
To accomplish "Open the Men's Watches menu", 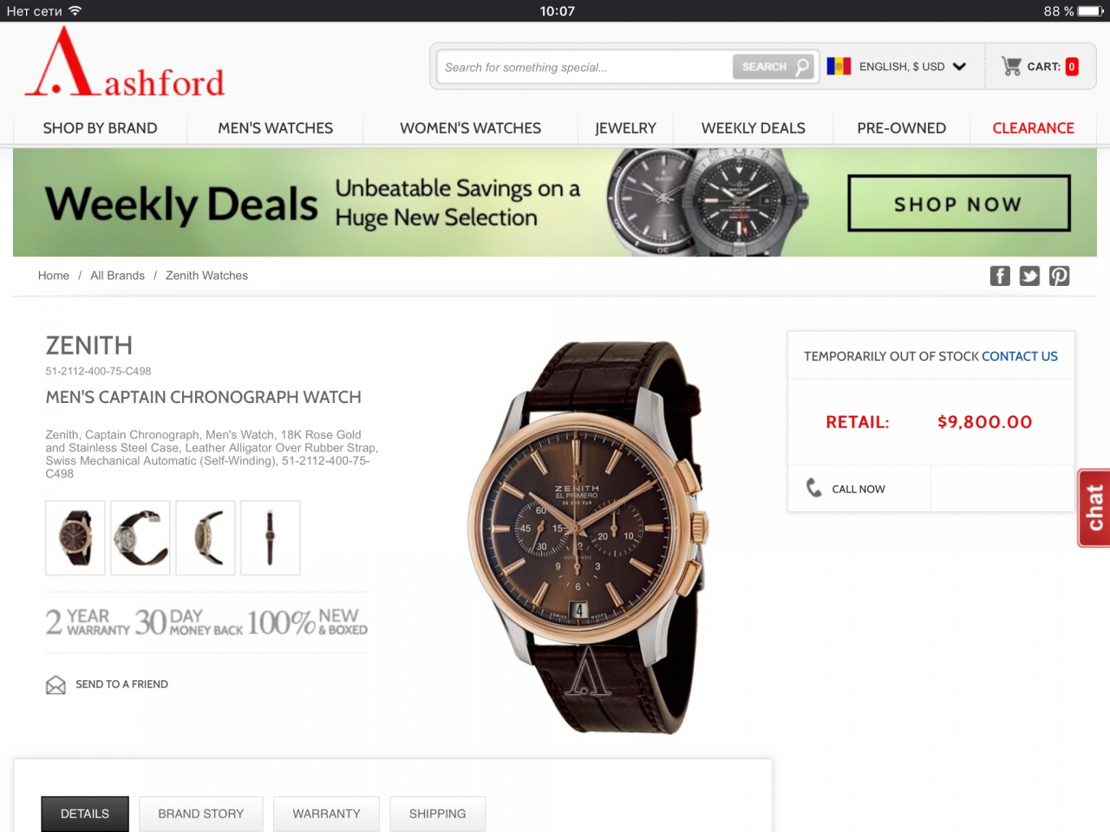I will click(276, 128).
